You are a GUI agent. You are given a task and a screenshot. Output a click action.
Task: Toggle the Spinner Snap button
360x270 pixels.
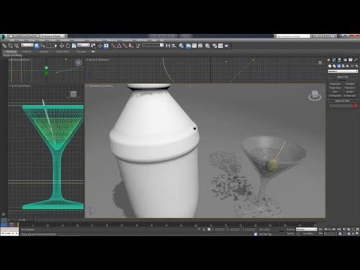pos(131,46)
